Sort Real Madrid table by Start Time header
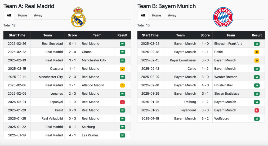Image resolution: width=268 pixels, height=146 pixels. point(17,35)
